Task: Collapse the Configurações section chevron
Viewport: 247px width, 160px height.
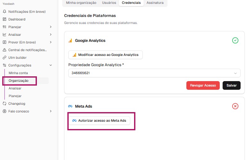Action: coord(51,65)
